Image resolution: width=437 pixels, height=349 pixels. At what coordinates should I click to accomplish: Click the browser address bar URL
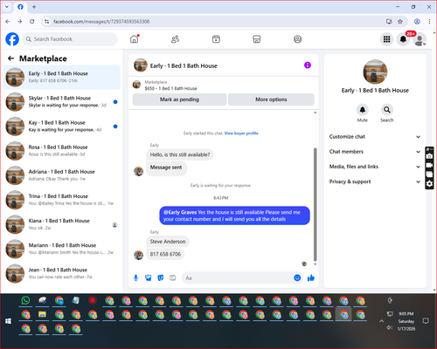click(x=101, y=22)
